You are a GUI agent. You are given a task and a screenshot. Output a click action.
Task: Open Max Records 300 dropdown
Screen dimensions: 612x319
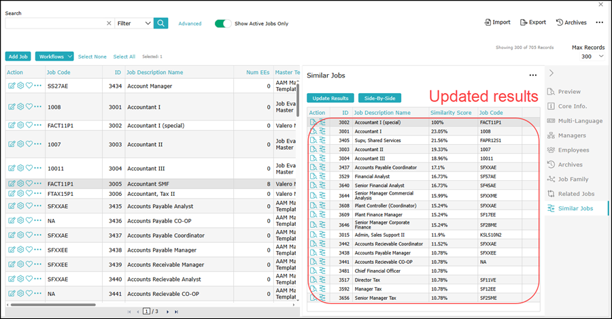pos(587,56)
